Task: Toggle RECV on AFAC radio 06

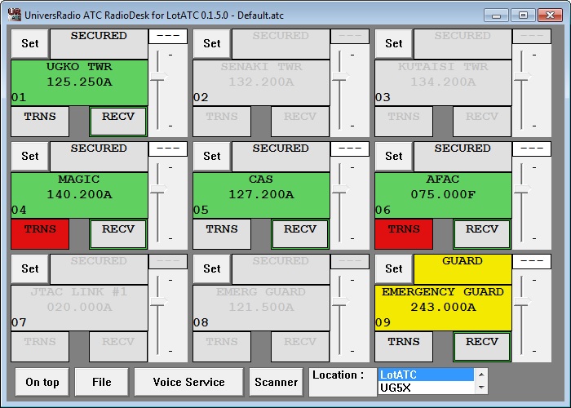Action: pyautogui.click(x=482, y=234)
